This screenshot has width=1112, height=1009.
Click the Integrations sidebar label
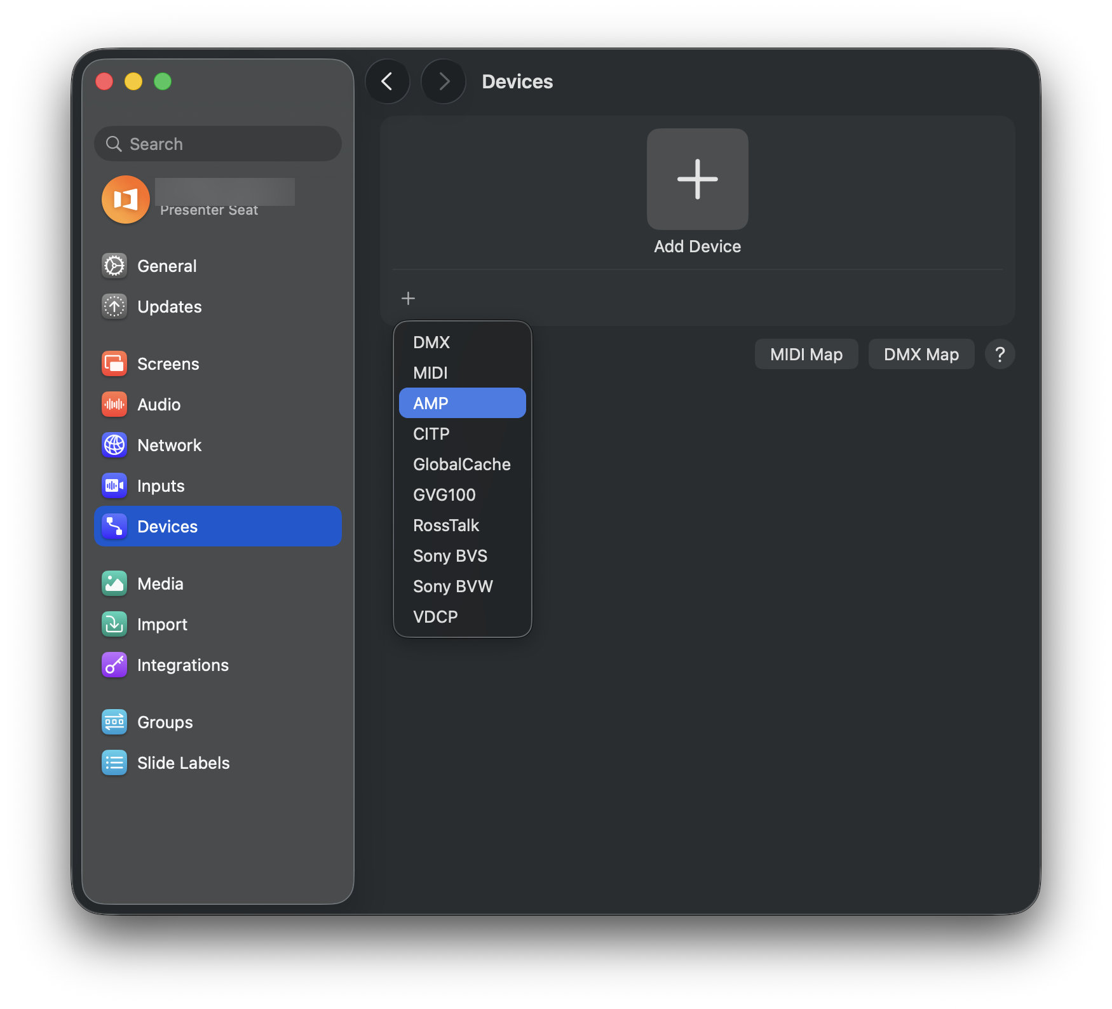tap(183, 665)
